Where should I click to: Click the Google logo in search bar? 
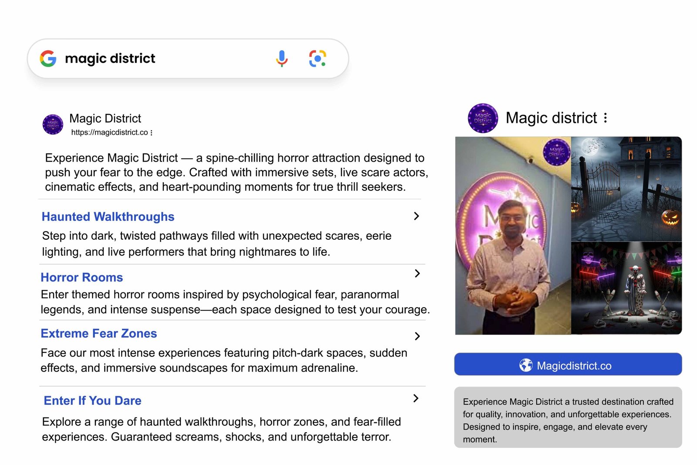point(48,58)
